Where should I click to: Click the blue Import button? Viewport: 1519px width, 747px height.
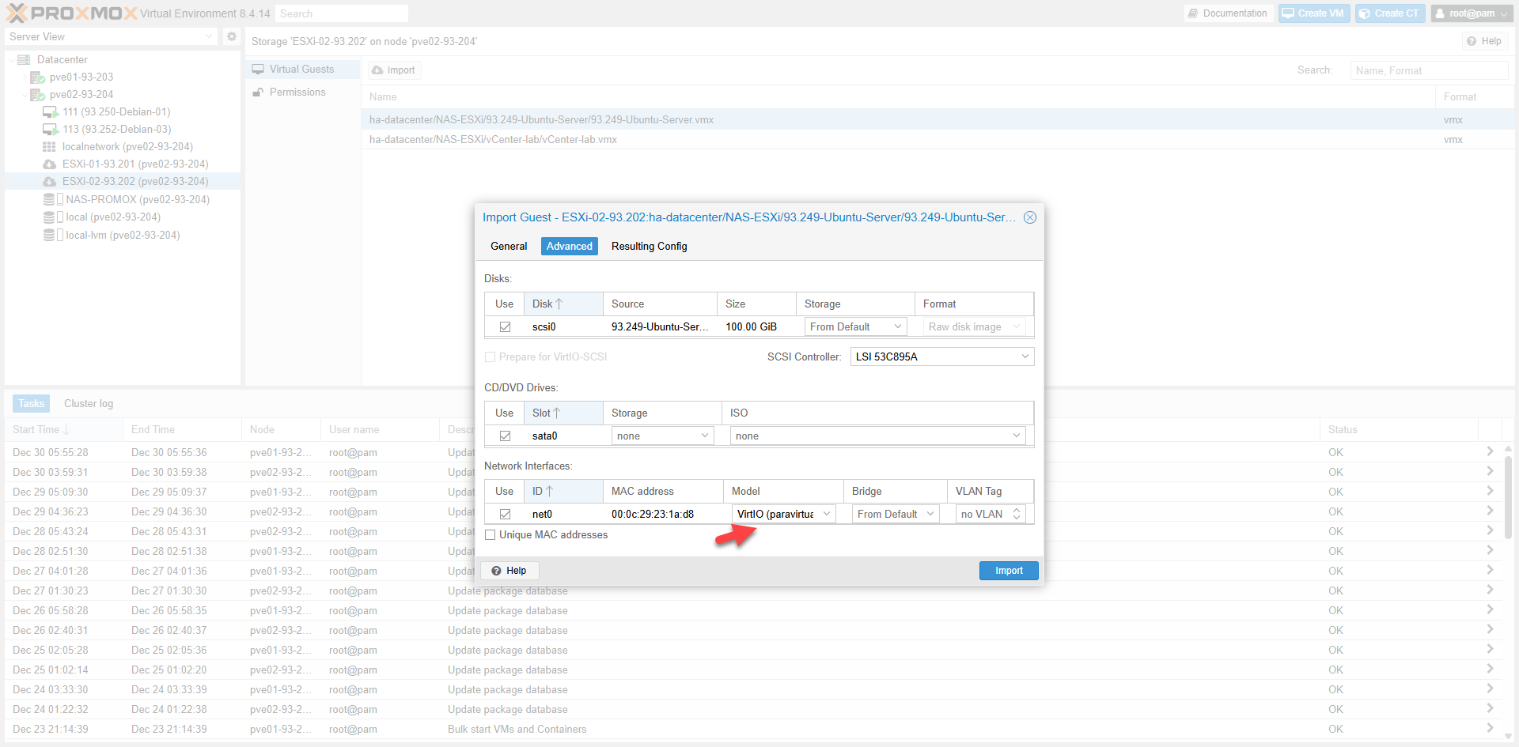pyautogui.click(x=1008, y=571)
